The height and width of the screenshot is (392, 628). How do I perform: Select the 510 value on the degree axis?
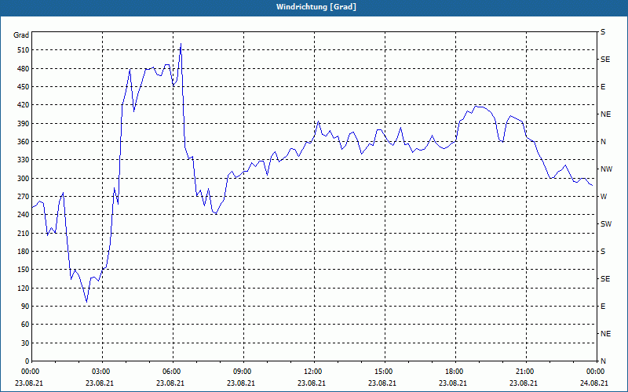(24, 50)
